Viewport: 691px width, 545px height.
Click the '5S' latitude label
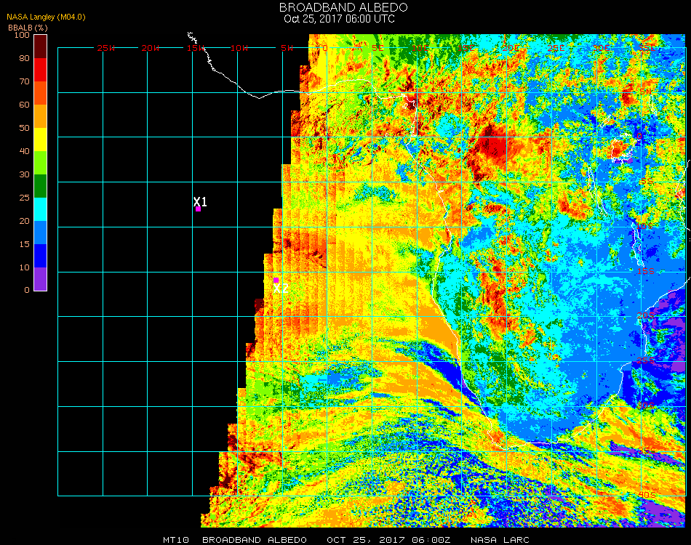(x=647, y=182)
